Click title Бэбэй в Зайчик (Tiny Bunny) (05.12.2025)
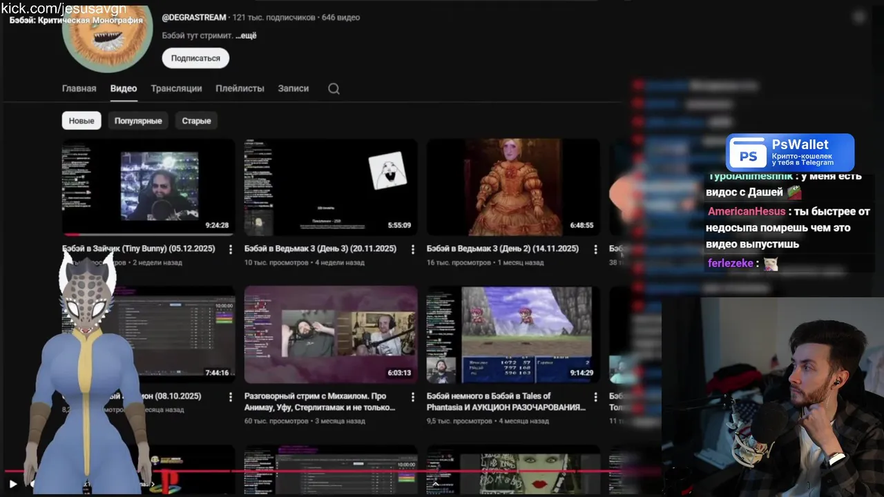884x497 pixels. coord(138,248)
